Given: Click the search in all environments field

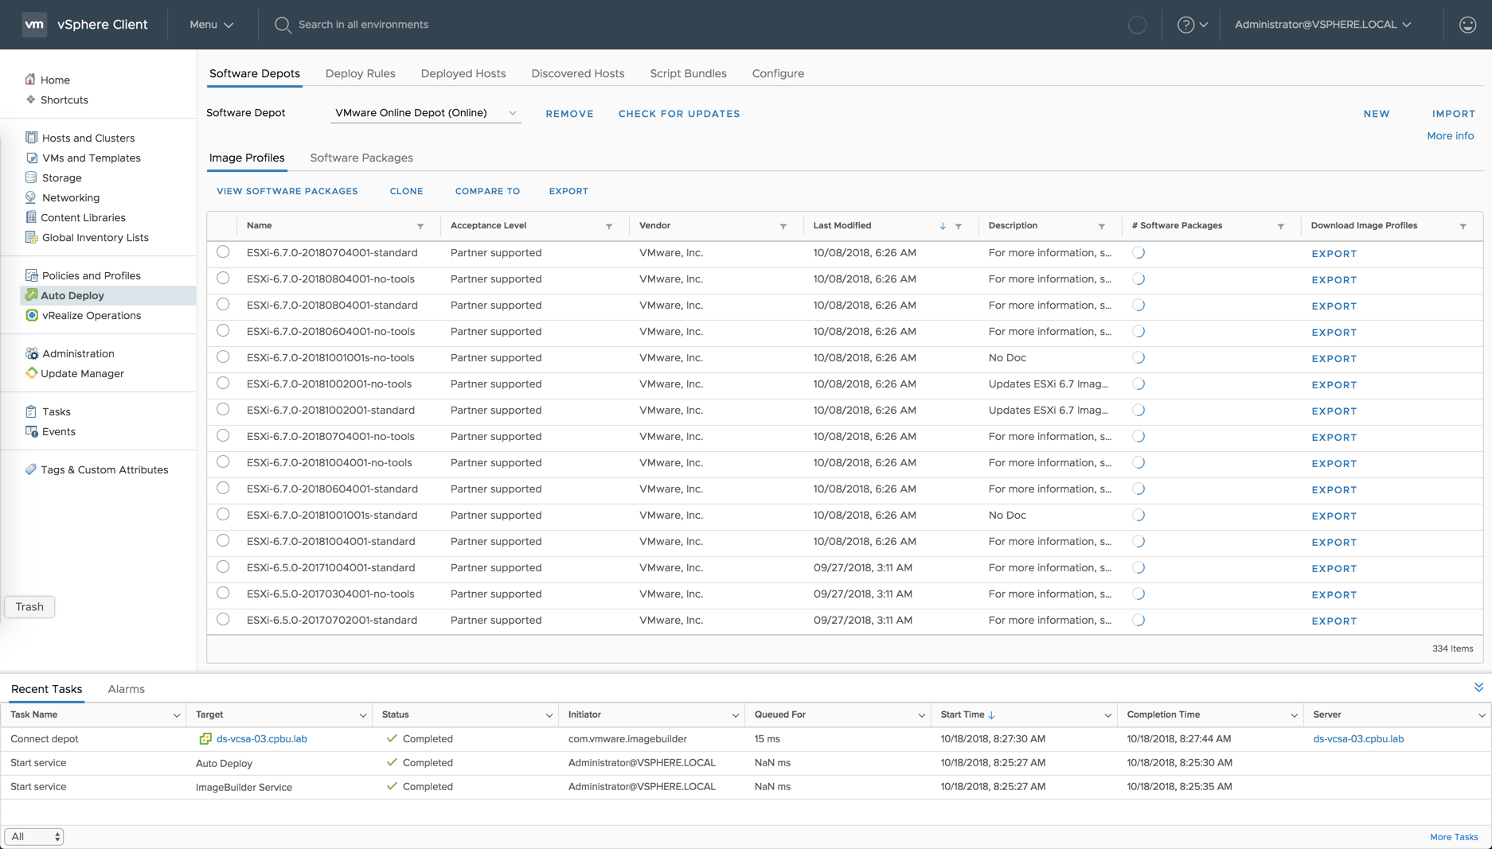Looking at the screenshot, I should [x=363, y=25].
